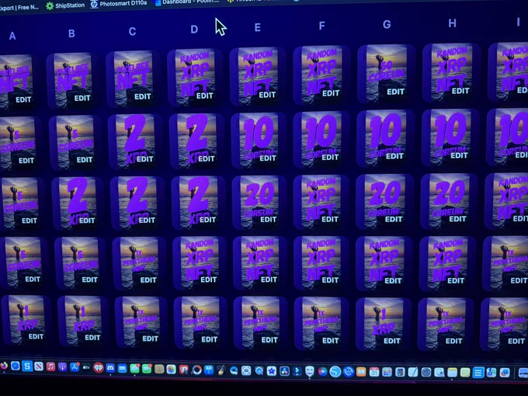Click EDIT on column E's 20 COREUM card
The image size is (528, 396).
point(269,220)
